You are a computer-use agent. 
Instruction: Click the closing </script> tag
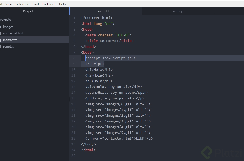click(95, 64)
